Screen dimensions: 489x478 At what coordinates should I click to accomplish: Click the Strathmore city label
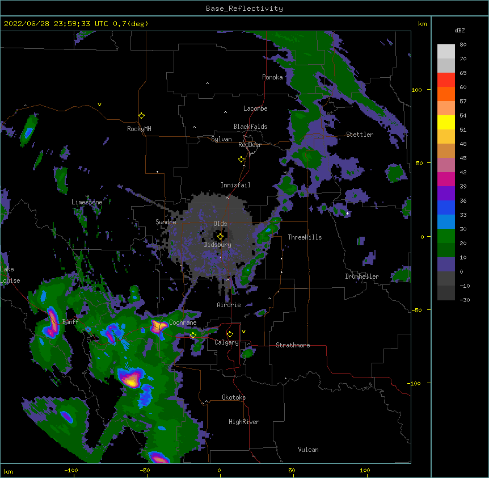293,345
